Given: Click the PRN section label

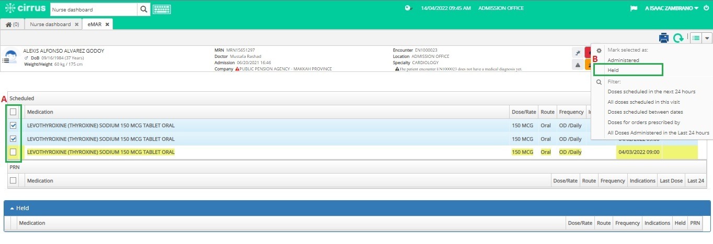Looking at the screenshot, I should click(14, 167).
